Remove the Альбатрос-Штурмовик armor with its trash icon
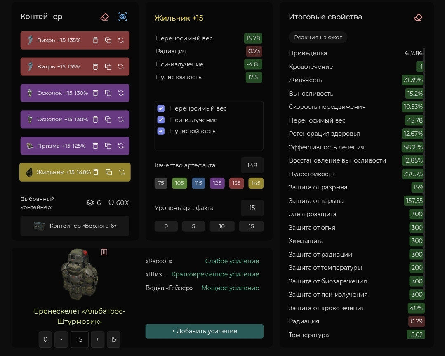Viewport: 445px width, 356px height. [104, 252]
